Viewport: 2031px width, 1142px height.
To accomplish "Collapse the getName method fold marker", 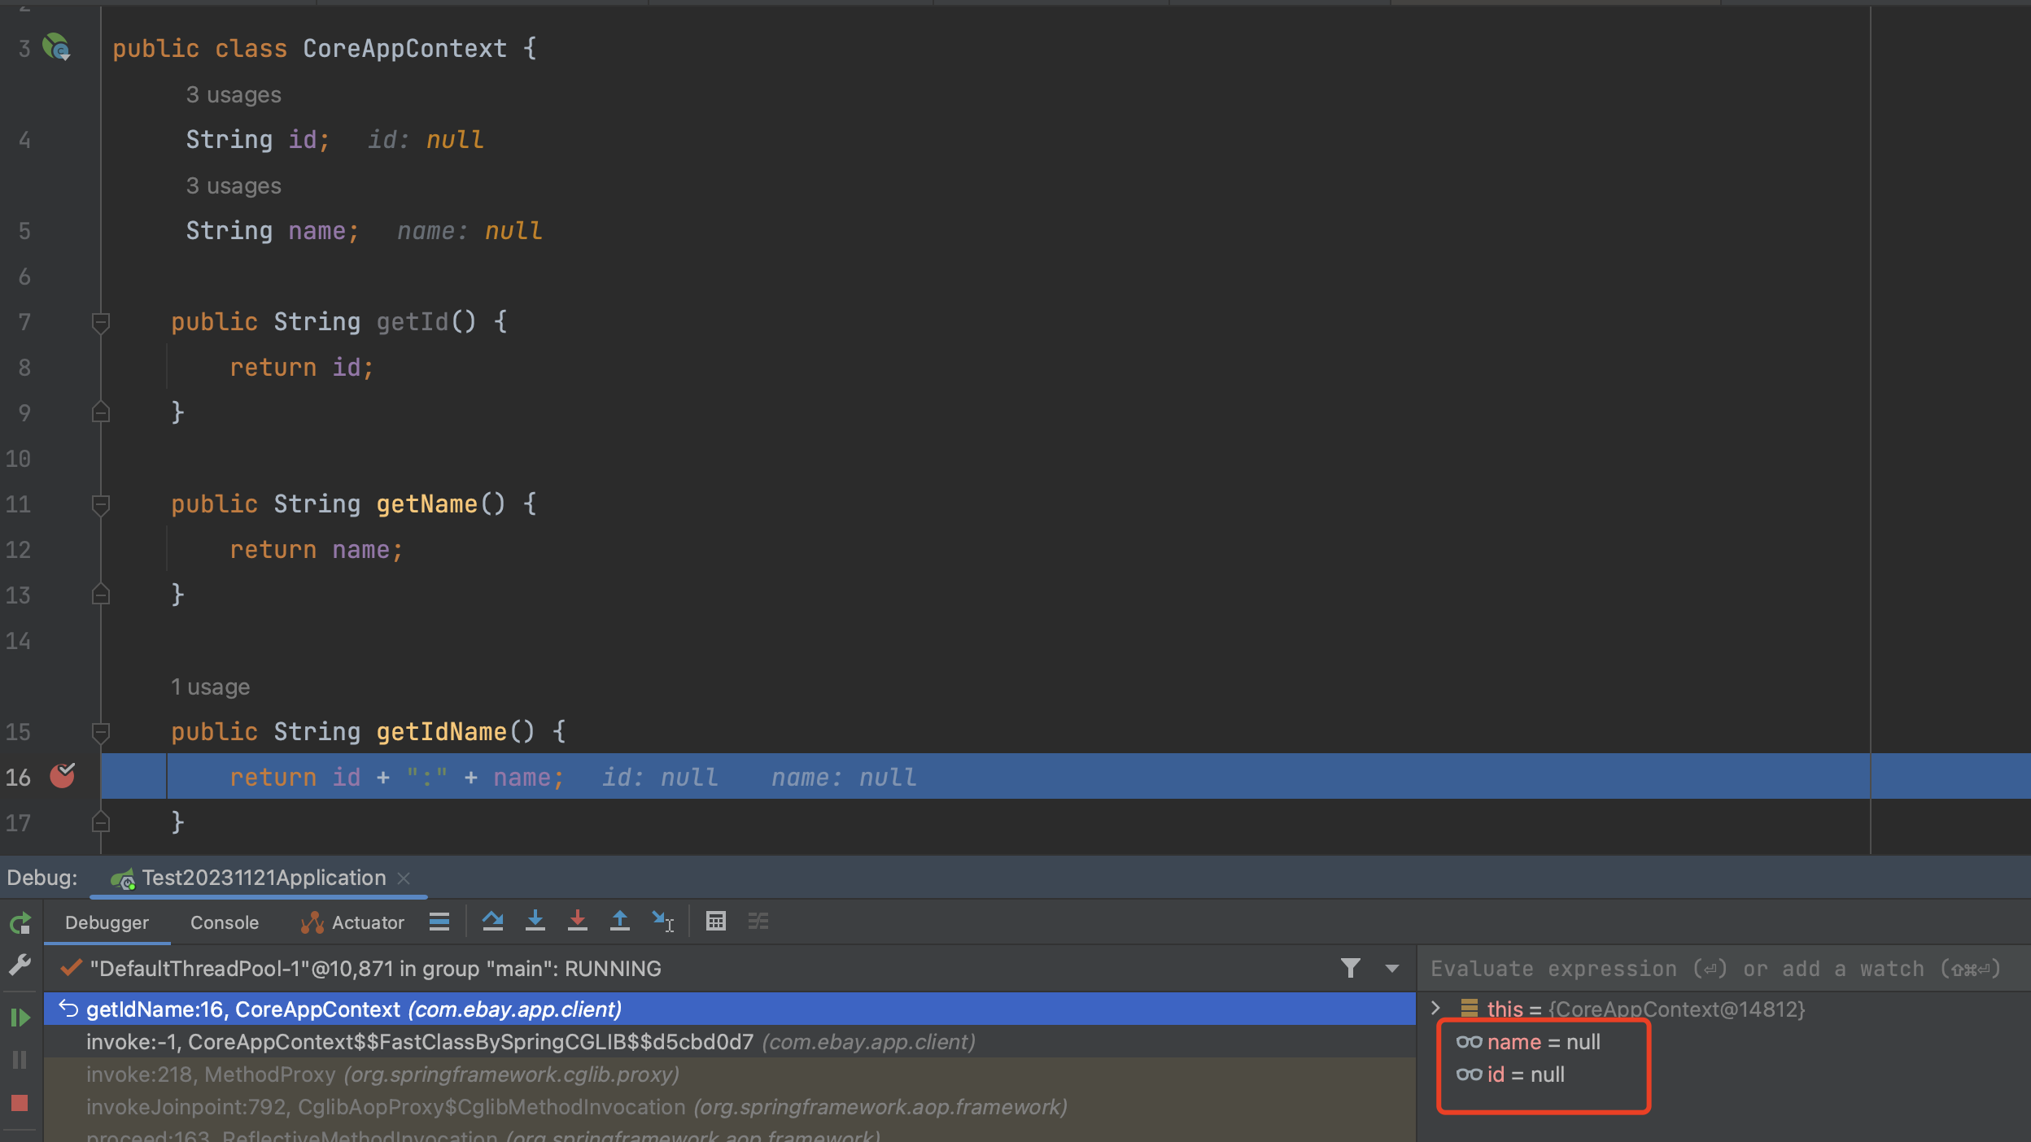I will (x=101, y=505).
